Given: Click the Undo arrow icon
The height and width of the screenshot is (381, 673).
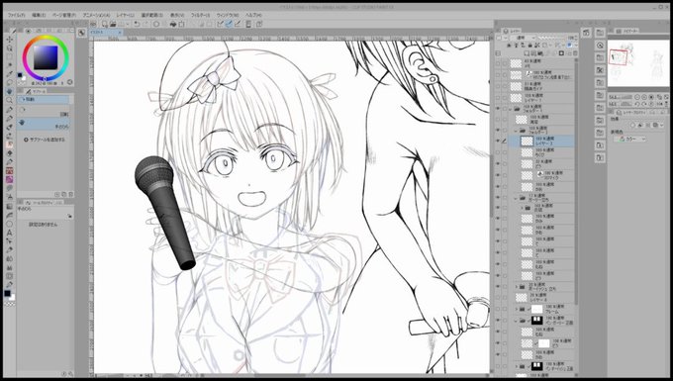Looking at the screenshot, I should [137, 24].
